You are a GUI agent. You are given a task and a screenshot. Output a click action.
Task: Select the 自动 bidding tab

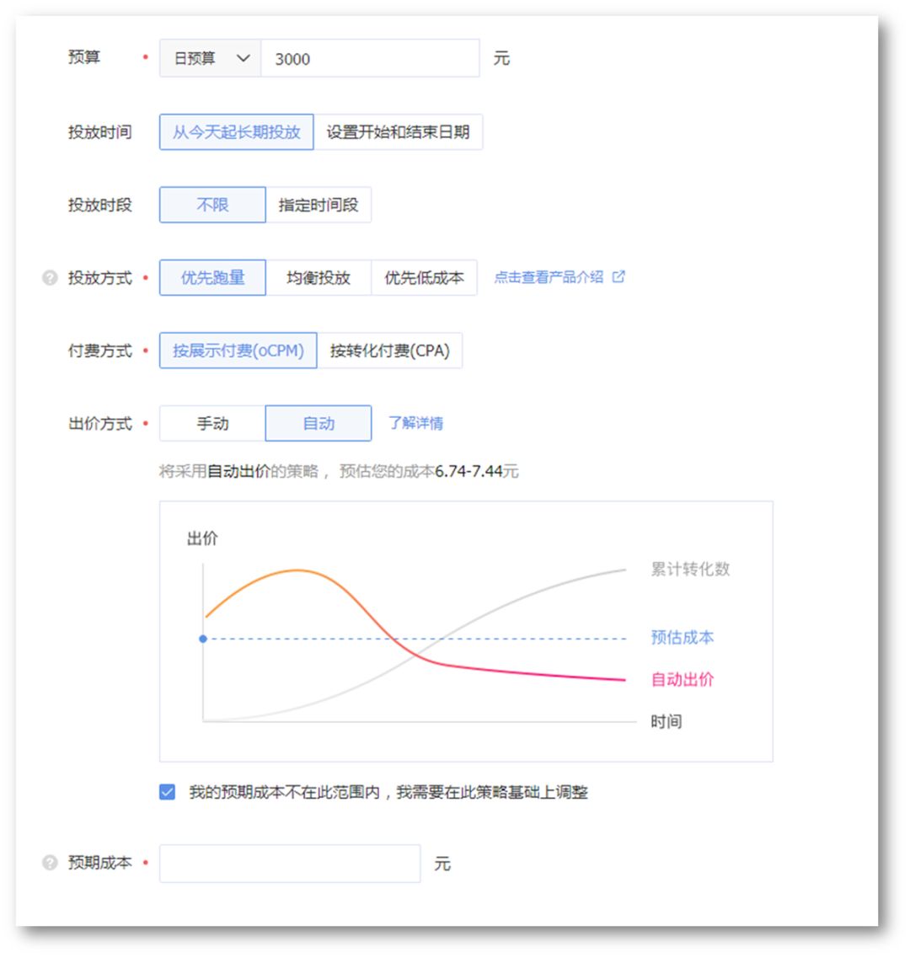tap(318, 423)
